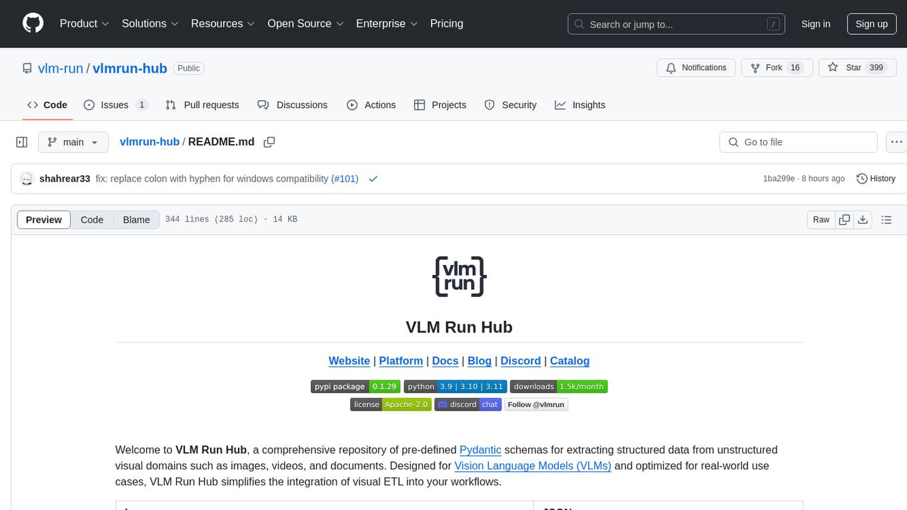Open the file History

(876, 179)
